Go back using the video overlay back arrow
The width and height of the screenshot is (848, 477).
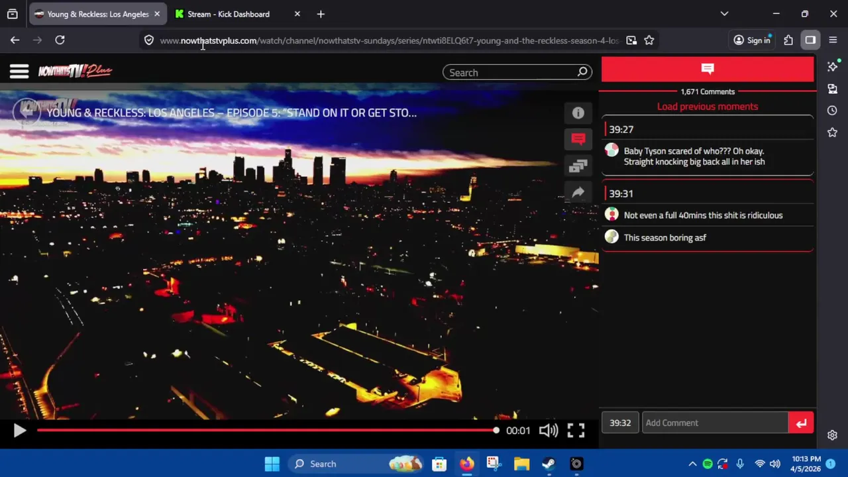click(x=26, y=112)
